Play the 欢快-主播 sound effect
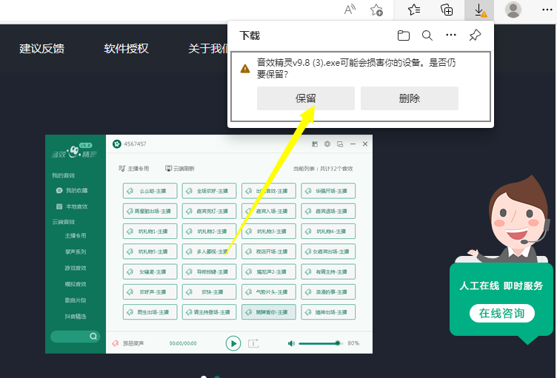This screenshot has height=378, width=557. coord(209,292)
